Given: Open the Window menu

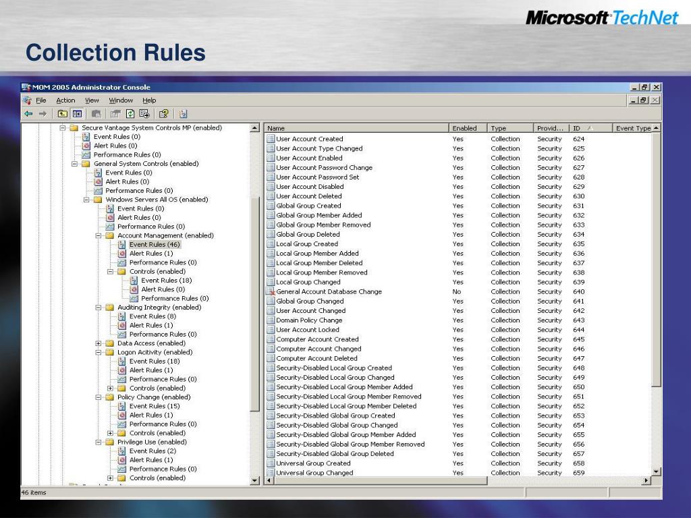Looking at the screenshot, I should pos(121,100).
